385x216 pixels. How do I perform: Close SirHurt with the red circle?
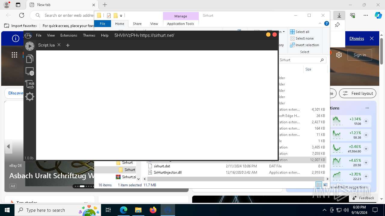tap(274, 34)
